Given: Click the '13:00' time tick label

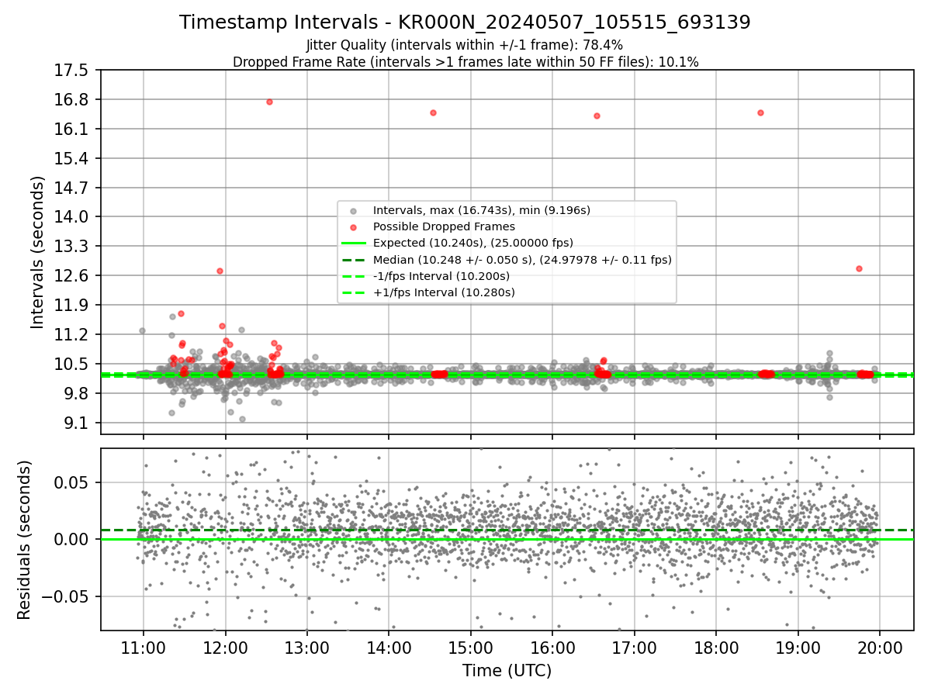Looking at the screenshot, I should tap(307, 648).
